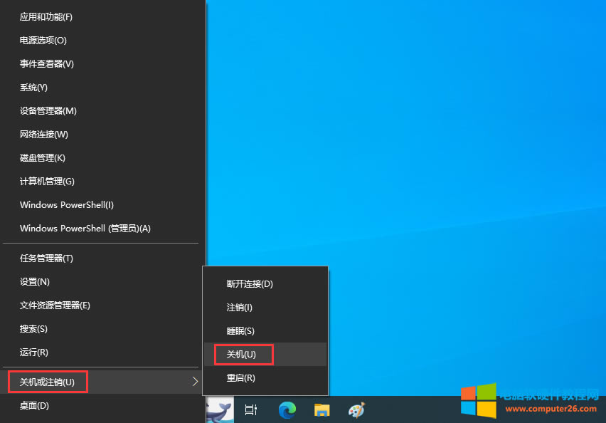Open 设置(N) settings entry
Image resolution: width=606 pixels, height=423 pixels.
click(35, 281)
